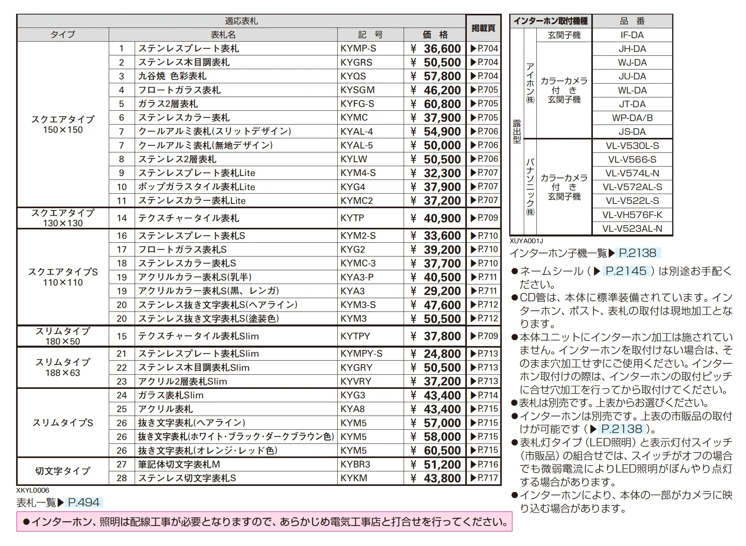
Task: Select the KYAL-4 code
Action: click(357, 132)
